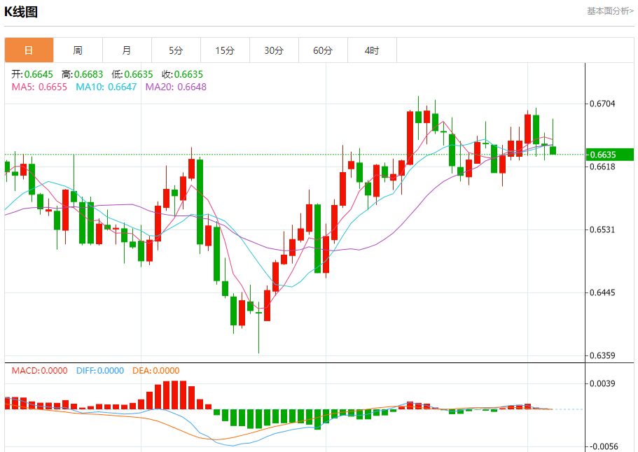The image size is (638, 452).
Task: Open the 30分 interval tab
Action: 274,50
